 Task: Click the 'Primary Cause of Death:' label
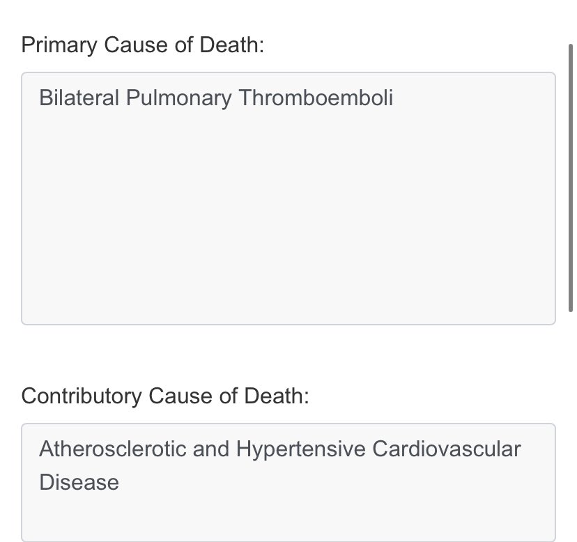pyautogui.click(x=143, y=45)
